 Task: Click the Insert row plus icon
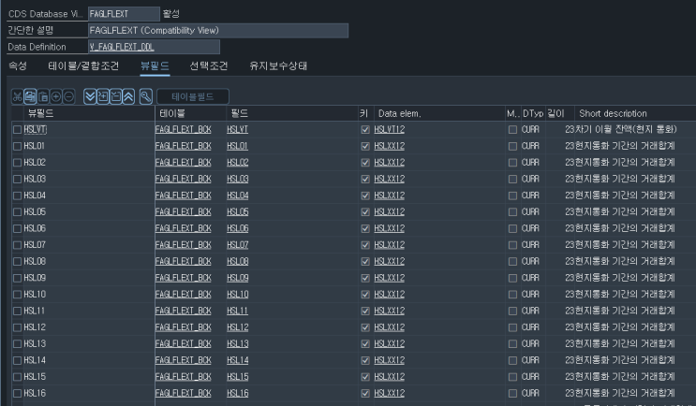(56, 96)
